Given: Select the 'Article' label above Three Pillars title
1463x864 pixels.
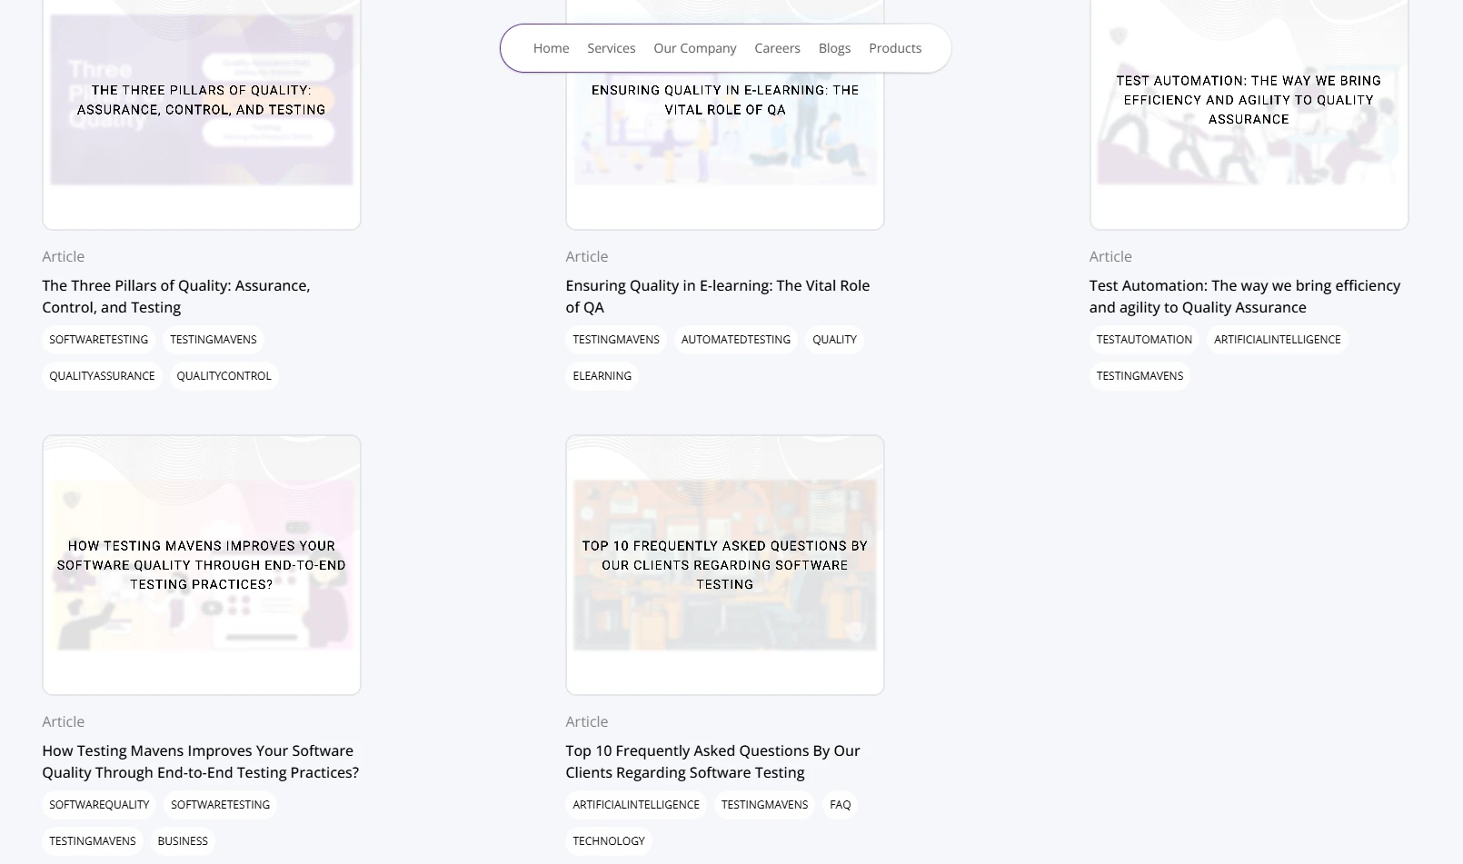Looking at the screenshot, I should pyautogui.click(x=63, y=257).
